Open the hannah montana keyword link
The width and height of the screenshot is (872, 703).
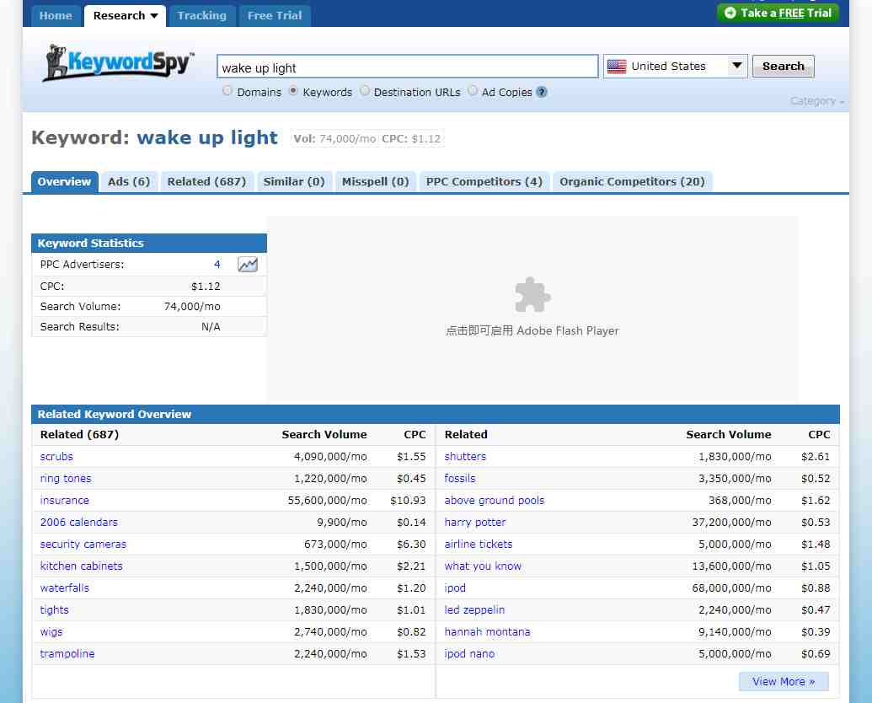pos(487,631)
